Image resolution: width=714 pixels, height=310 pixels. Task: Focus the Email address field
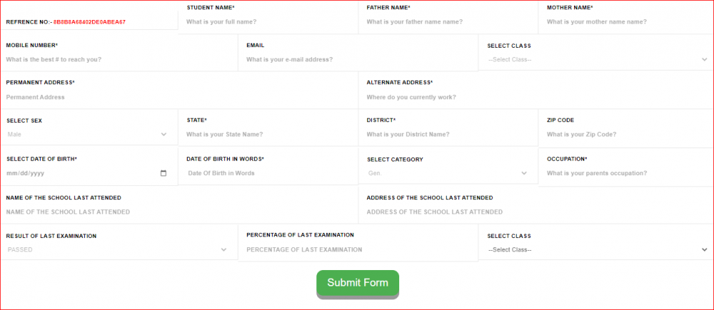(358, 59)
